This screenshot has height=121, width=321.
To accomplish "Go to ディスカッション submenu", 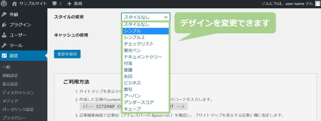I will coord(18,93).
